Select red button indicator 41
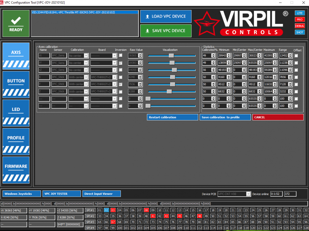The image size is (309, 231). 153,216
